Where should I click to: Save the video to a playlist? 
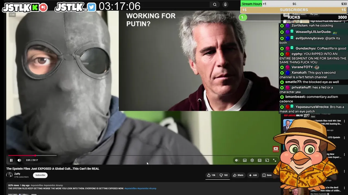267,175
